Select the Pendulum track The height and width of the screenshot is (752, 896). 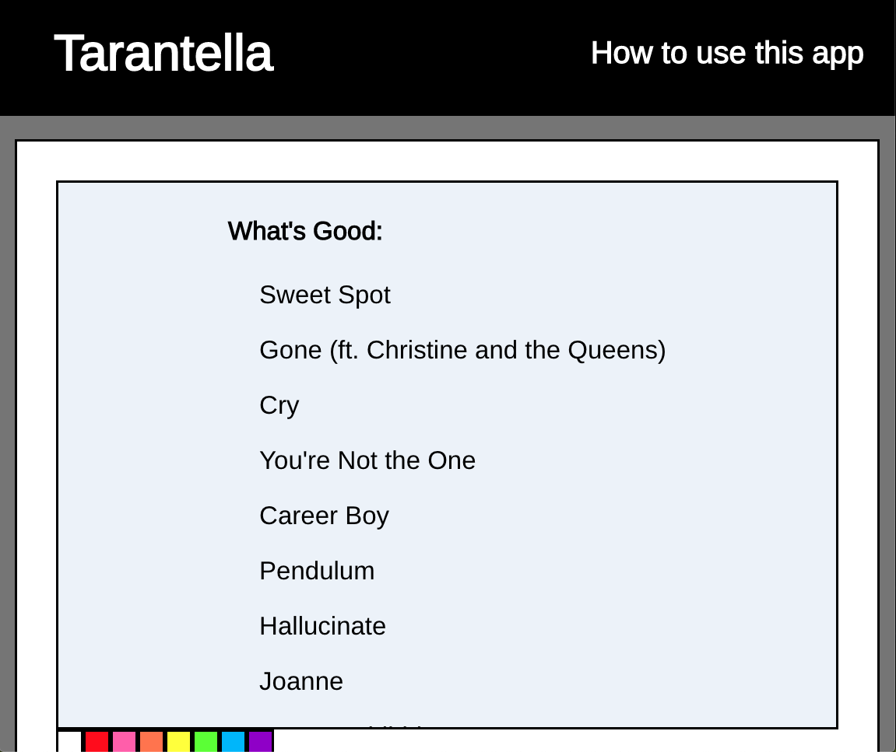coord(317,571)
